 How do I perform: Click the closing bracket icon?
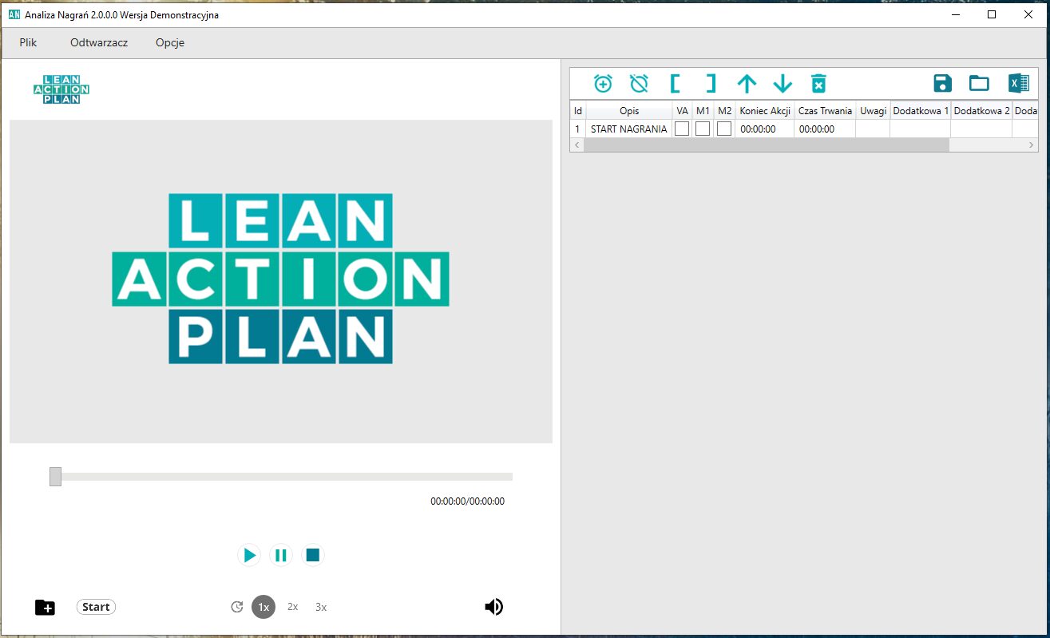click(x=711, y=83)
